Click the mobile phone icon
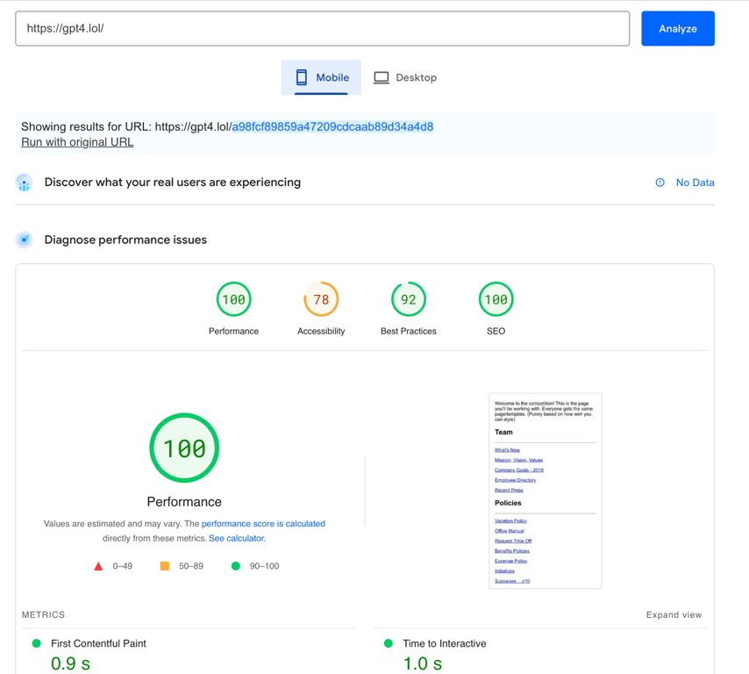This screenshot has height=674, width=749. coord(302,77)
